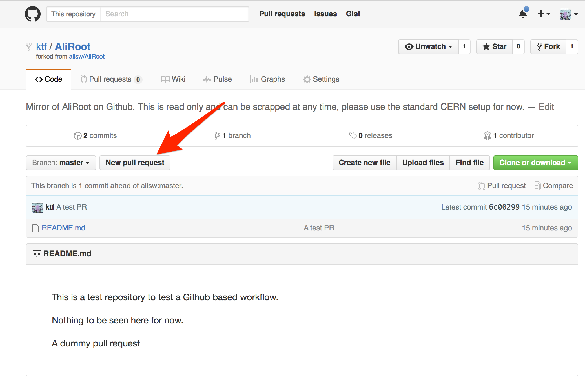Click the GitHub octocat logo icon
Screen dimensions: 585x391
[x=32, y=14]
